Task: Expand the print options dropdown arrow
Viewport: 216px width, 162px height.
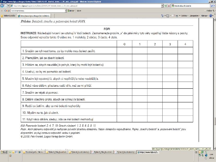Action: pos(180,16)
